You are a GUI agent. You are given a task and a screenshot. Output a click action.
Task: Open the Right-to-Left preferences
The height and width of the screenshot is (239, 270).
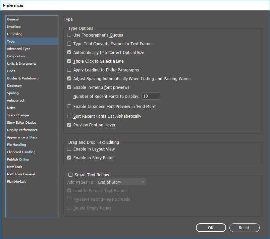coord(16,182)
